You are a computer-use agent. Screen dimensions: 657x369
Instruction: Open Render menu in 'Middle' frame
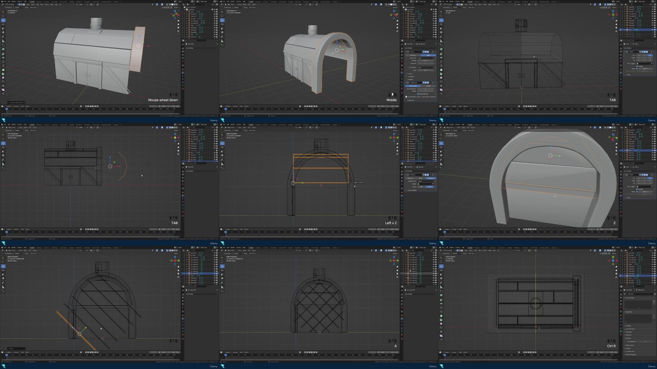coord(233,1)
